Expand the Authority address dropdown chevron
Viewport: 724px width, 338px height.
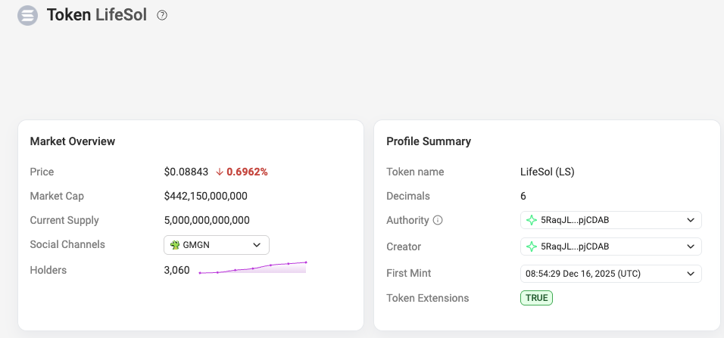coord(690,220)
